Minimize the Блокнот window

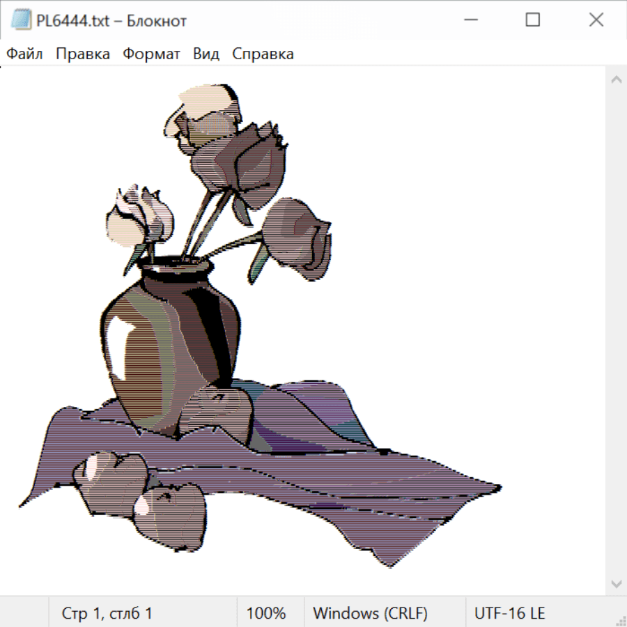(470, 21)
